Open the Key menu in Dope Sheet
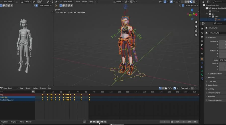The width and height of the screenshot is (226, 125). pos(50,88)
